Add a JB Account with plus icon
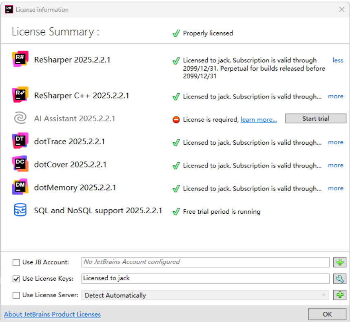The image size is (350, 322). (x=340, y=262)
